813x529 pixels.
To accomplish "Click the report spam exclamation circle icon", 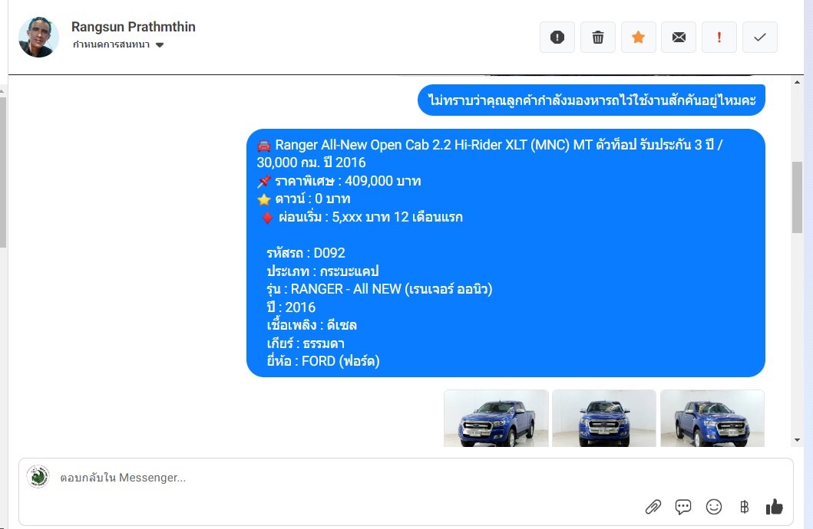I will [x=557, y=38].
